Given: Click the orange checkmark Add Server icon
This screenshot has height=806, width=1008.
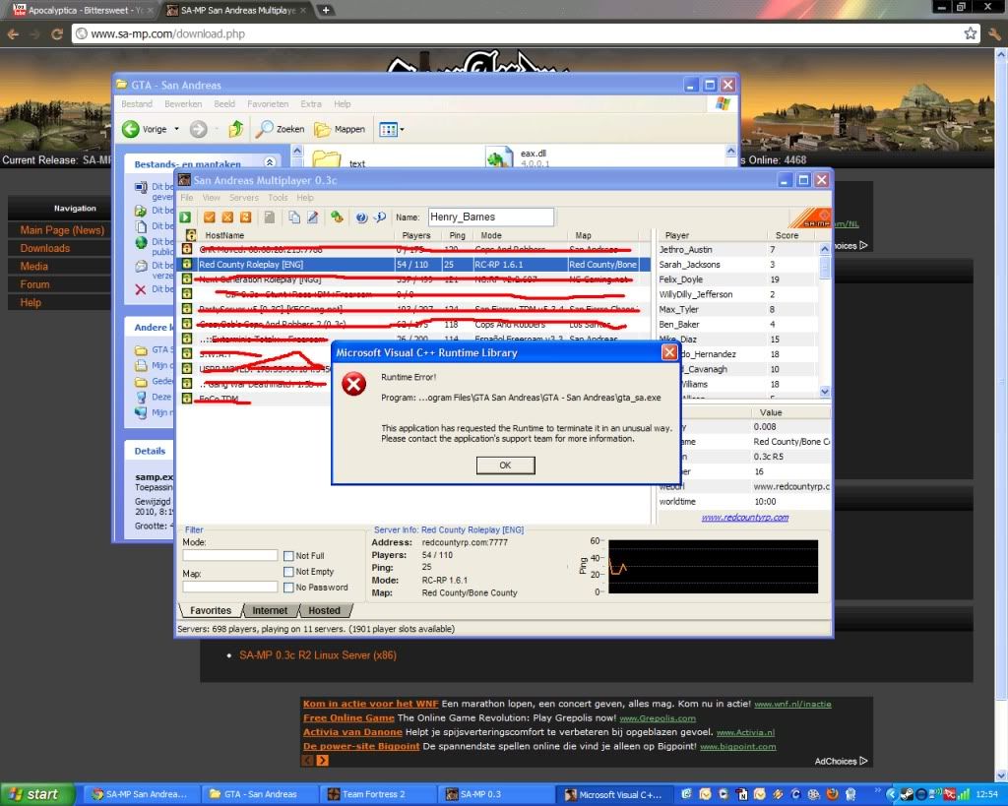Looking at the screenshot, I should tap(209, 217).
